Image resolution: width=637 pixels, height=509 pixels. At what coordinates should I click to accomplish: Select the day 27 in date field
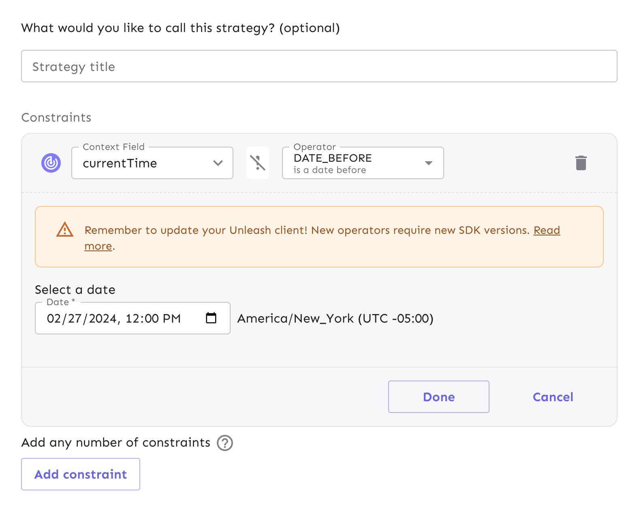pos(75,319)
